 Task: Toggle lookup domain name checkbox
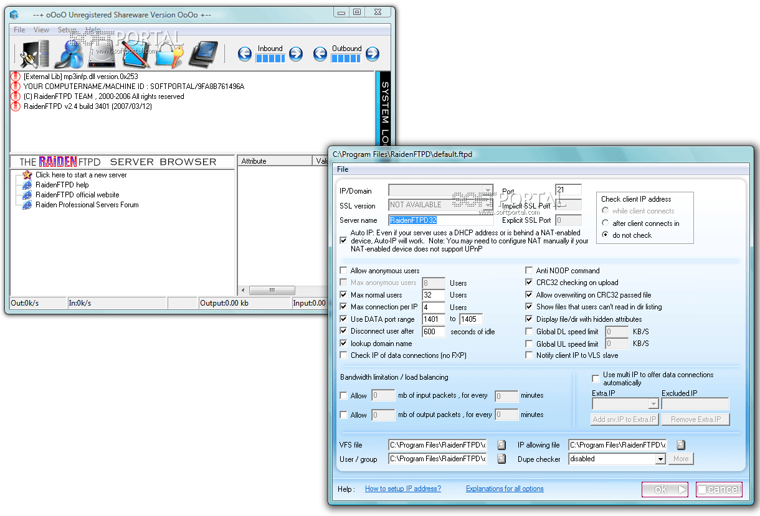click(344, 344)
